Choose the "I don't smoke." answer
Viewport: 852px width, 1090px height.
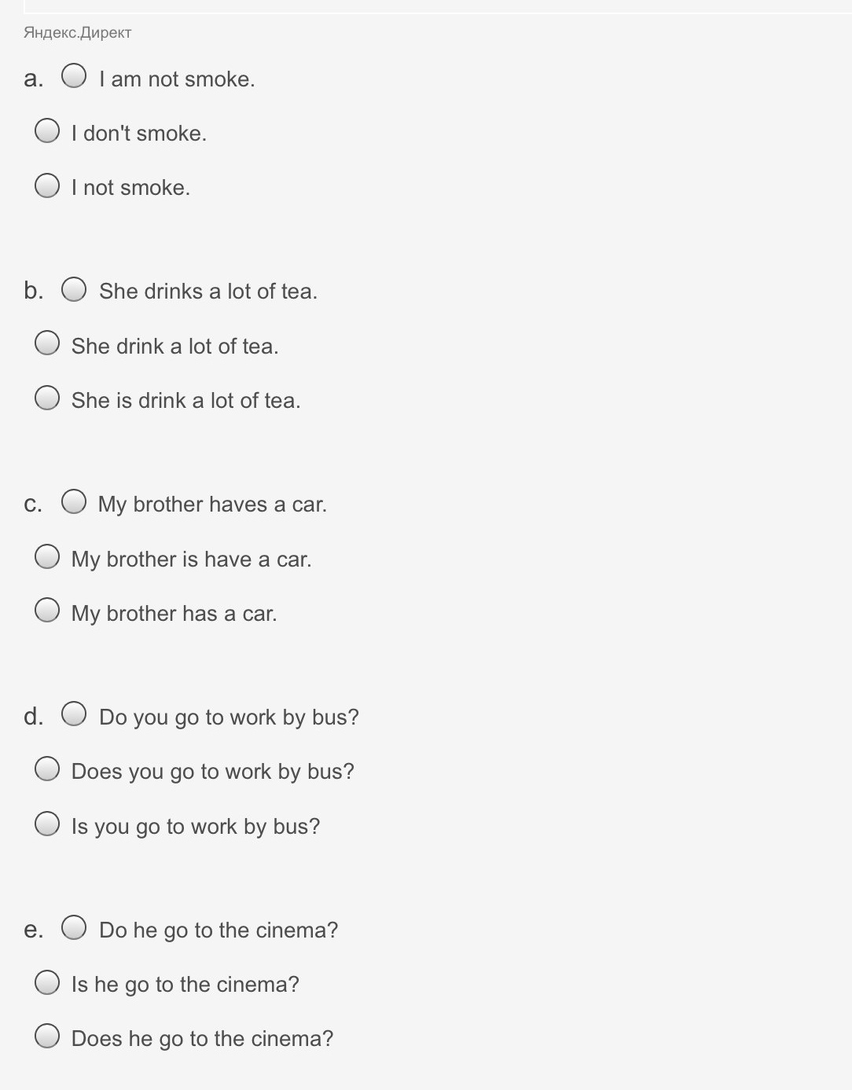(47, 130)
